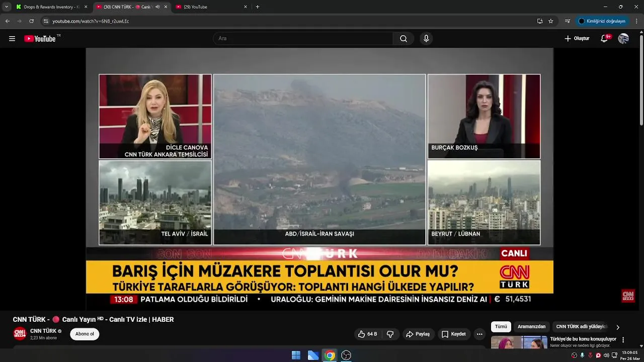Screen dimensions: 644x362
Task: Click the video title CNN TÜRK Canlı Yayın
Action: click(x=93, y=320)
